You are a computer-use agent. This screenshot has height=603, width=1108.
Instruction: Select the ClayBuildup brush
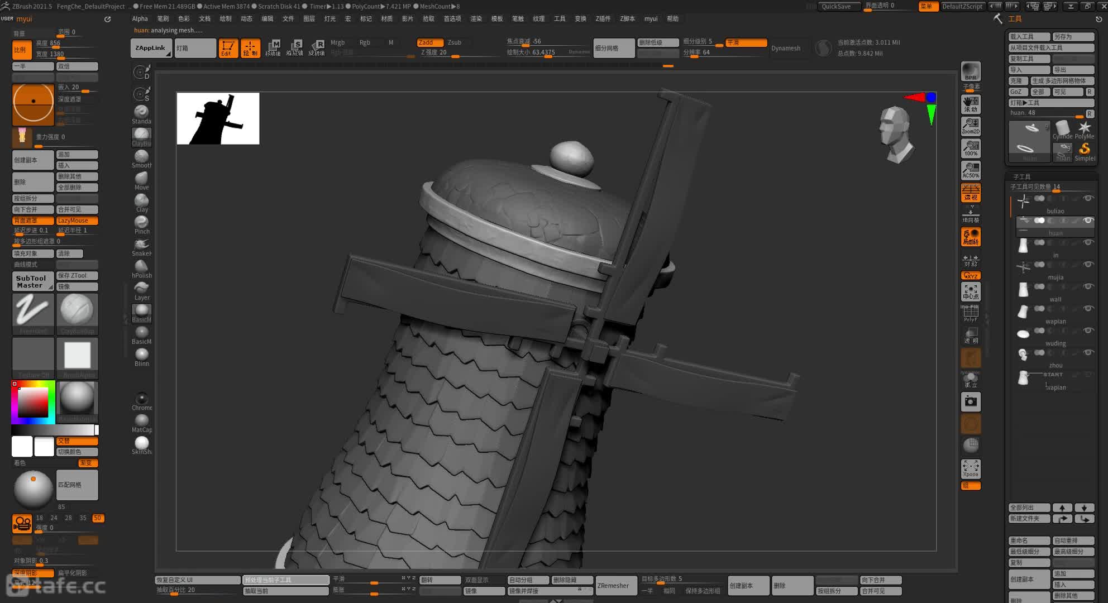click(x=141, y=137)
